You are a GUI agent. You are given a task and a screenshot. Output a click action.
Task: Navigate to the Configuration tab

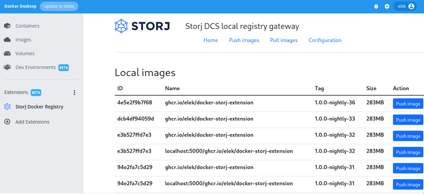[x=325, y=40]
